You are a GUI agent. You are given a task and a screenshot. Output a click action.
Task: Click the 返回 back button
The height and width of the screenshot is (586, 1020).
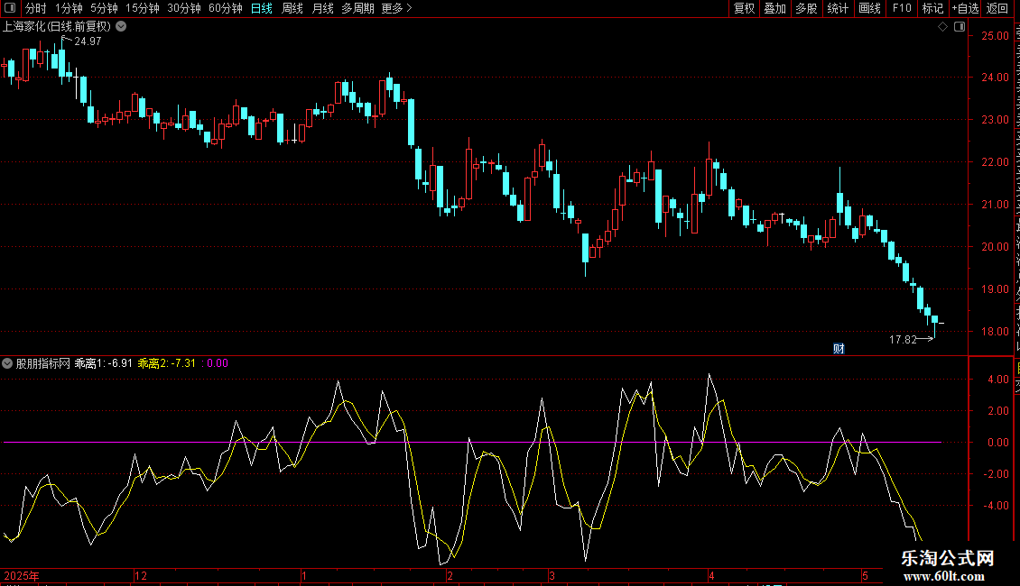point(997,8)
